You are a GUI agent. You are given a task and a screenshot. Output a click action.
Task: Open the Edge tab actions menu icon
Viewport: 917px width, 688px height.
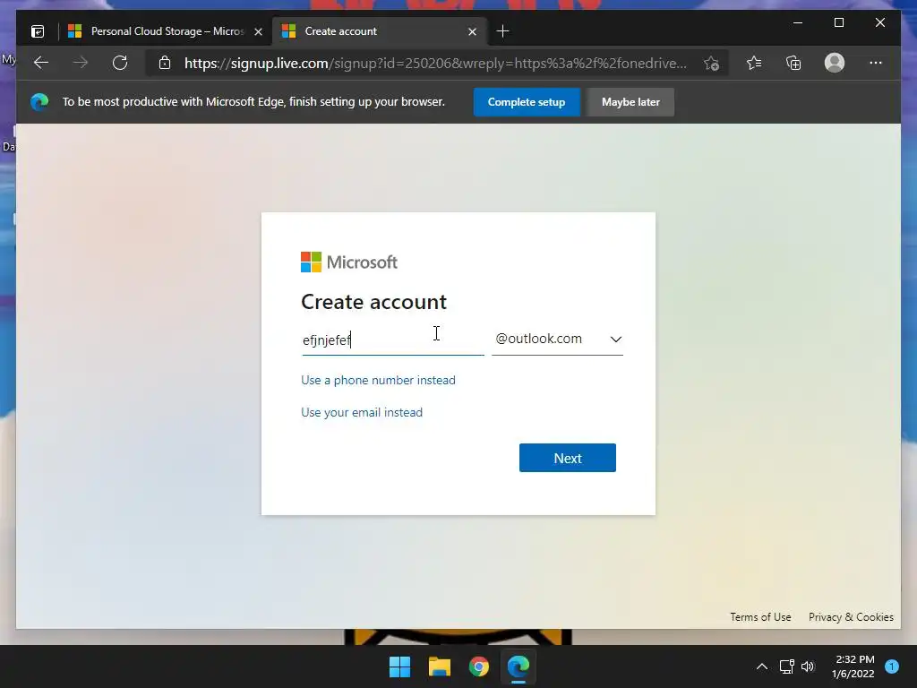(38, 31)
